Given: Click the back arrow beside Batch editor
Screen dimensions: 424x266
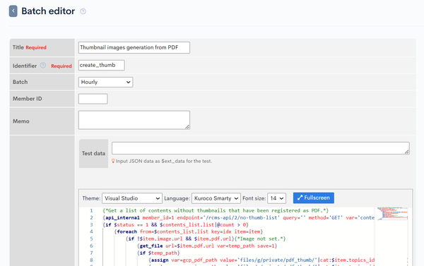Looking at the screenshot, I should [13, 11].
